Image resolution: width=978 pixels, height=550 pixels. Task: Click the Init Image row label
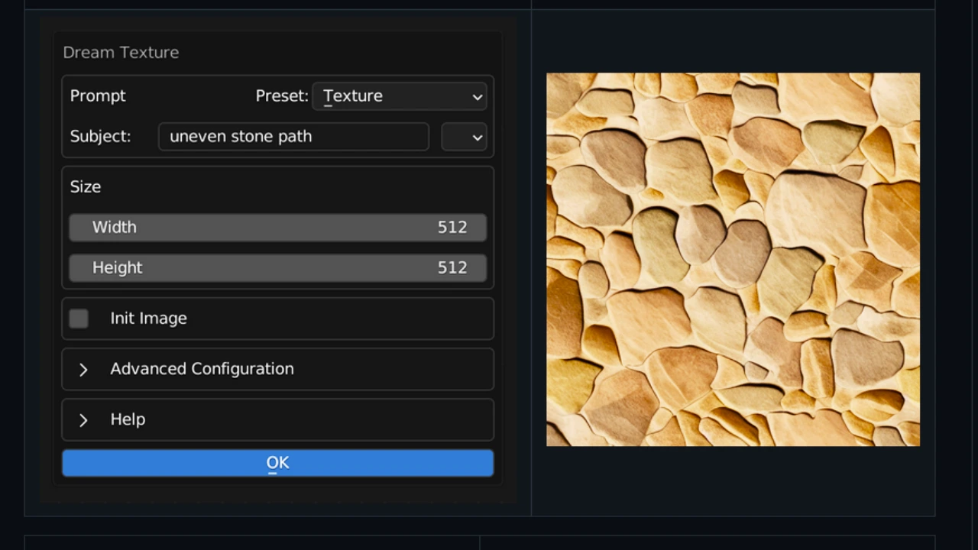tap(148, 318)
